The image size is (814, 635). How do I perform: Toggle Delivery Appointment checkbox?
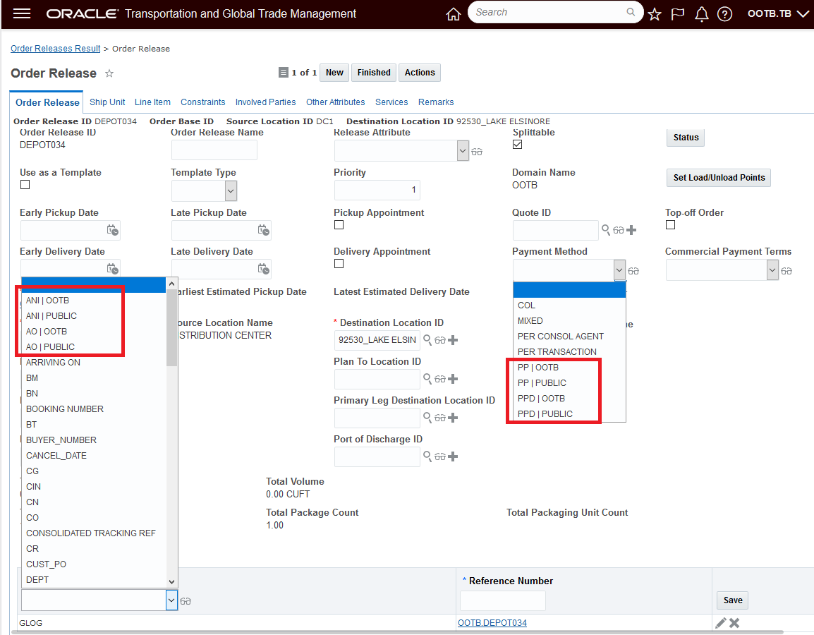pos(339,264)
